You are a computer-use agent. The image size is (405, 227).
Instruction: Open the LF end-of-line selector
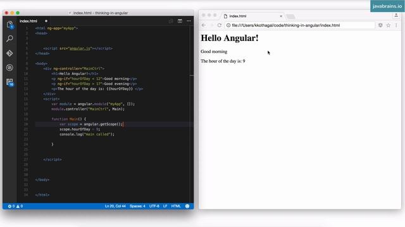pyautogui.click(x=165, y=206)
